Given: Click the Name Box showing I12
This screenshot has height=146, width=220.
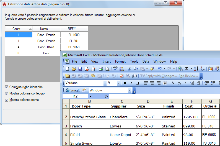Looking at the screenshot, I should 75,96.
